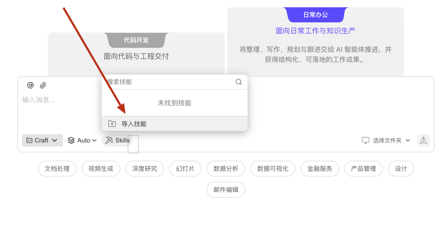Image resolution: width=442 pixels, height=235 pixels.
Task: Switch to the 代码开发 tab card
Action: click(136, 40)
